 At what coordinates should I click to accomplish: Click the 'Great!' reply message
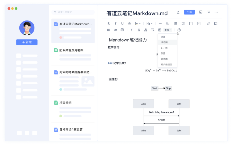pyautogui.click(x=161, y=120)
